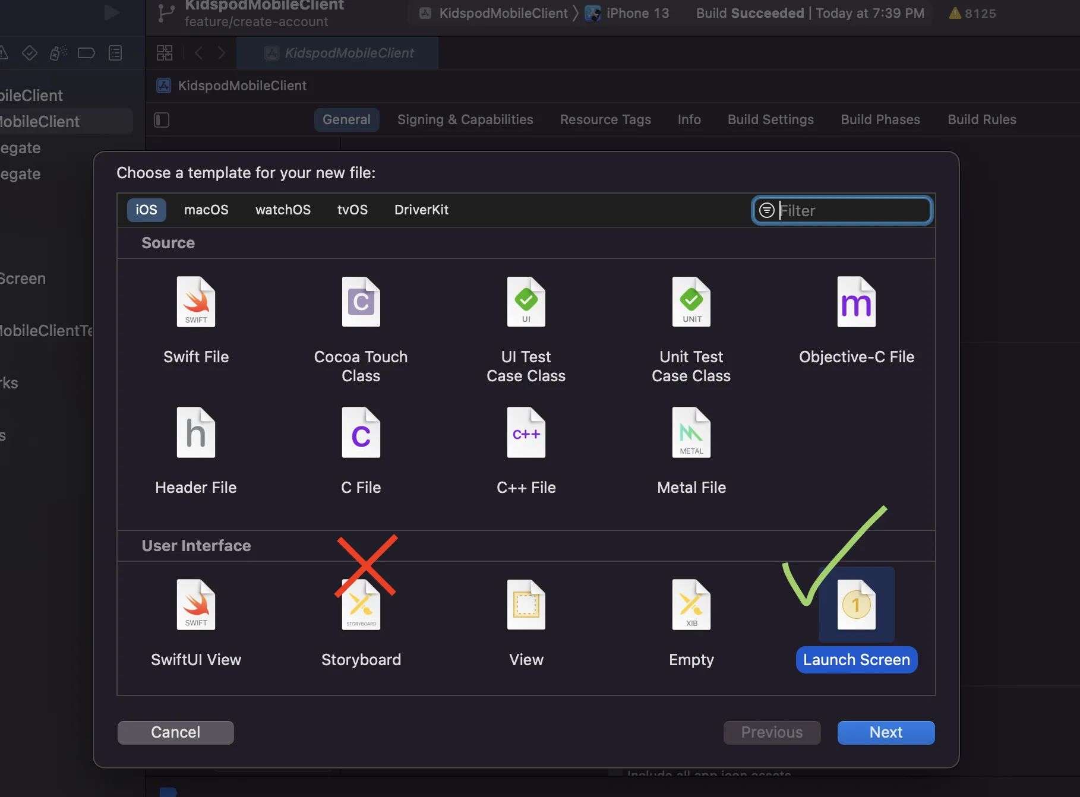1080x797 pixels.
Task: Cancel the new file template dialog
Action: pyautogui.click(x=175, y=732)
